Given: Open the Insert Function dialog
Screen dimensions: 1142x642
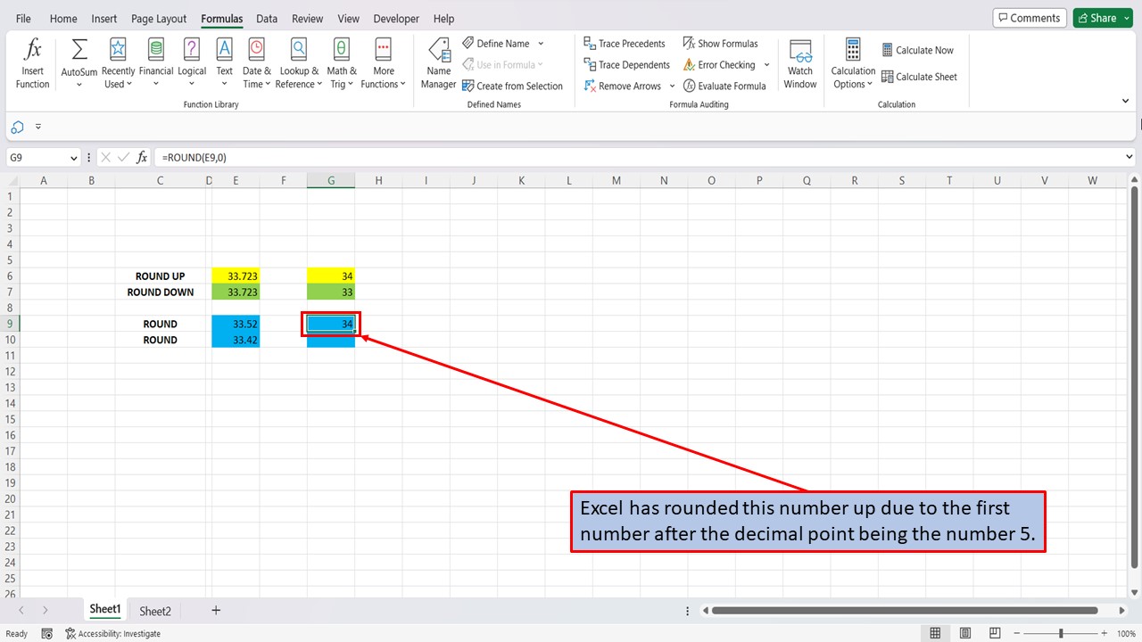Looking at the screenshot, I should pyautogui.click(x=32, y=61).
